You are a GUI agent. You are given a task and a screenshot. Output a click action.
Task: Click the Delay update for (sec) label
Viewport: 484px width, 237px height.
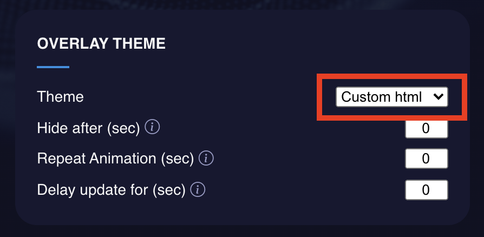tap(111, 190)
